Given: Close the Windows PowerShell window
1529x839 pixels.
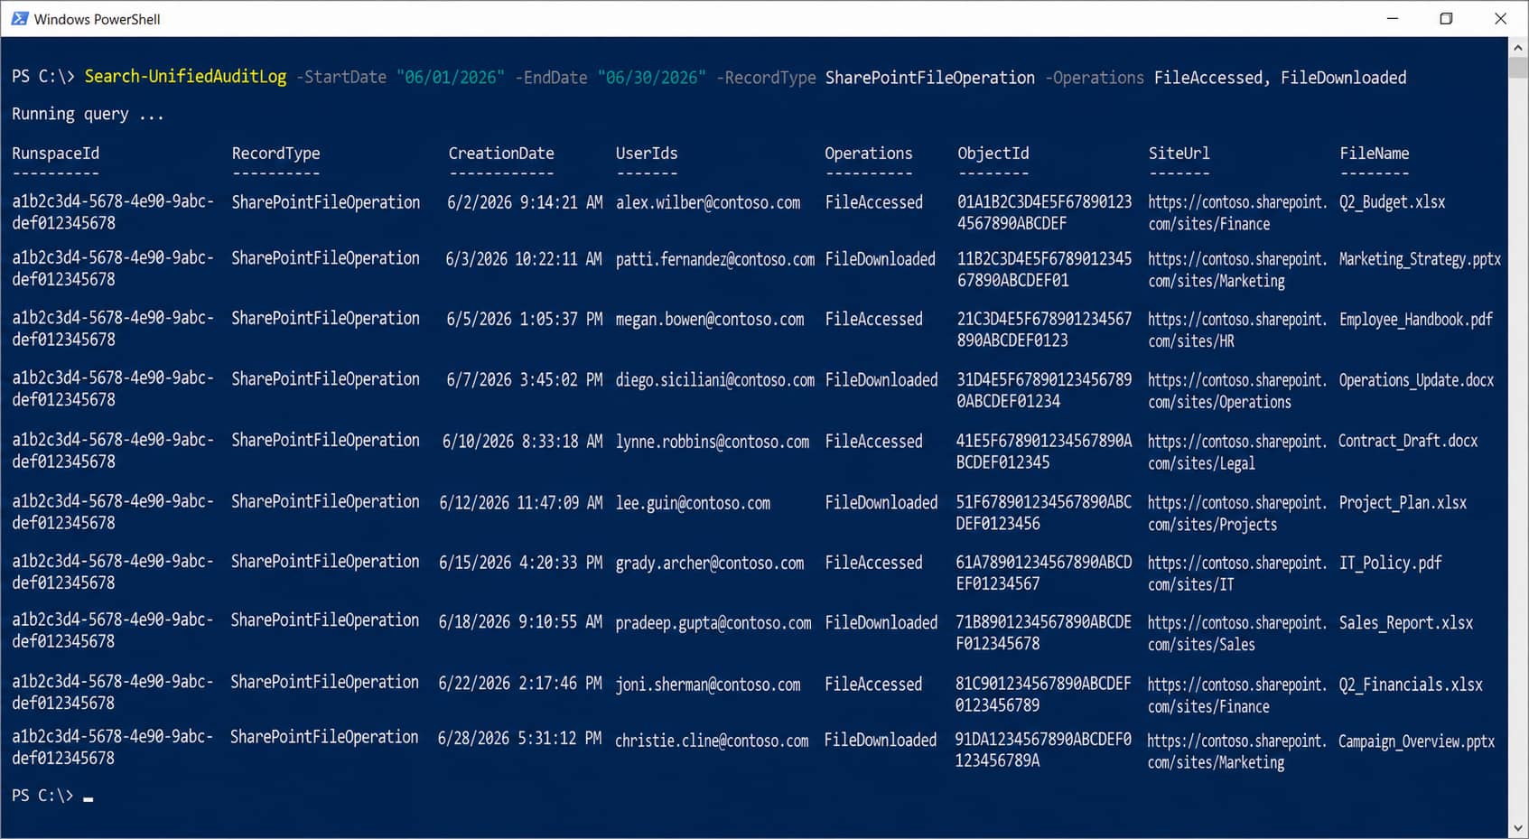Looking at the screenshot, I should click(x=1500, y=18).
